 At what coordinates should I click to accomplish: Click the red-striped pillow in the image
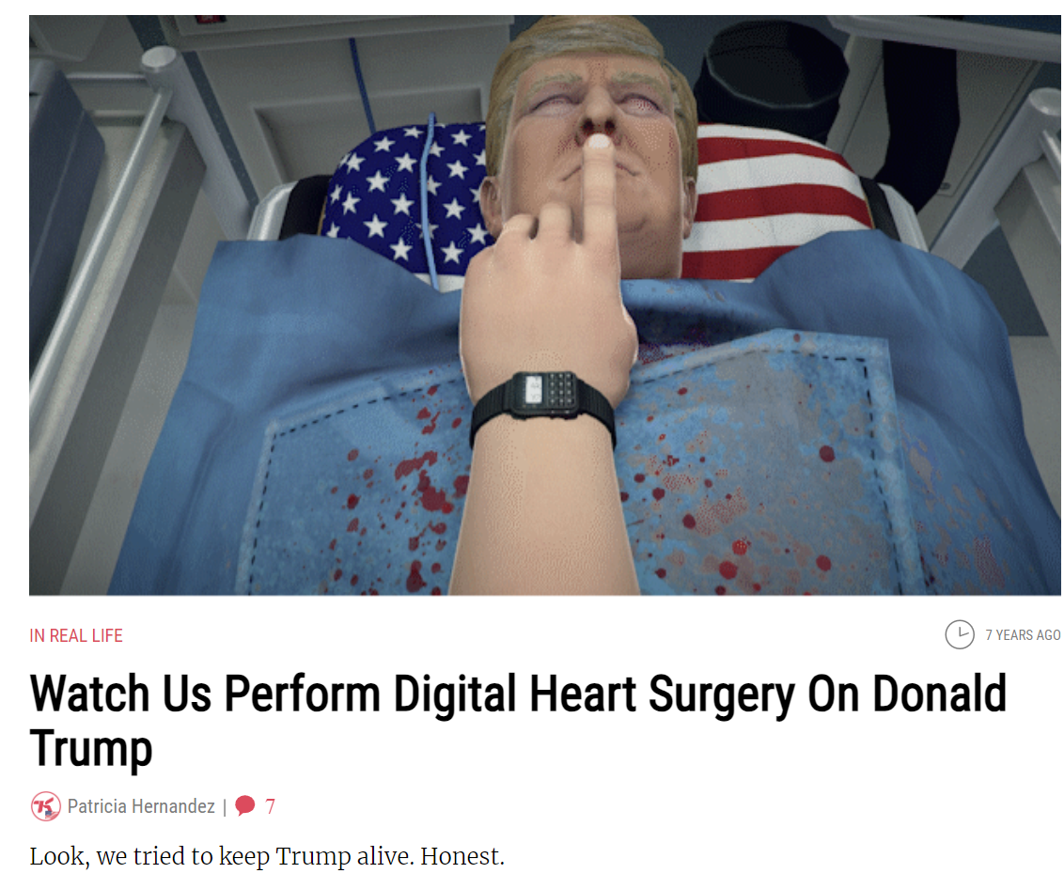774,200
